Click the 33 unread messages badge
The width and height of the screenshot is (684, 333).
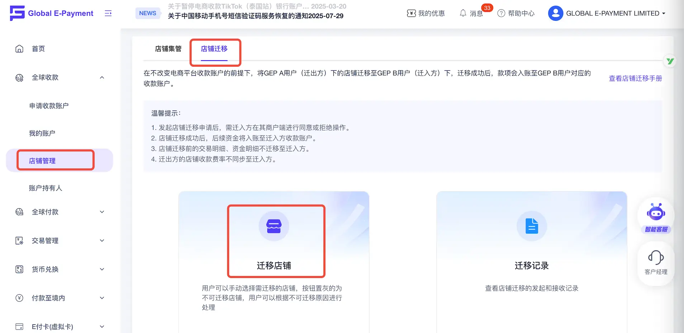pyautogui.click(x=487, y=8)
